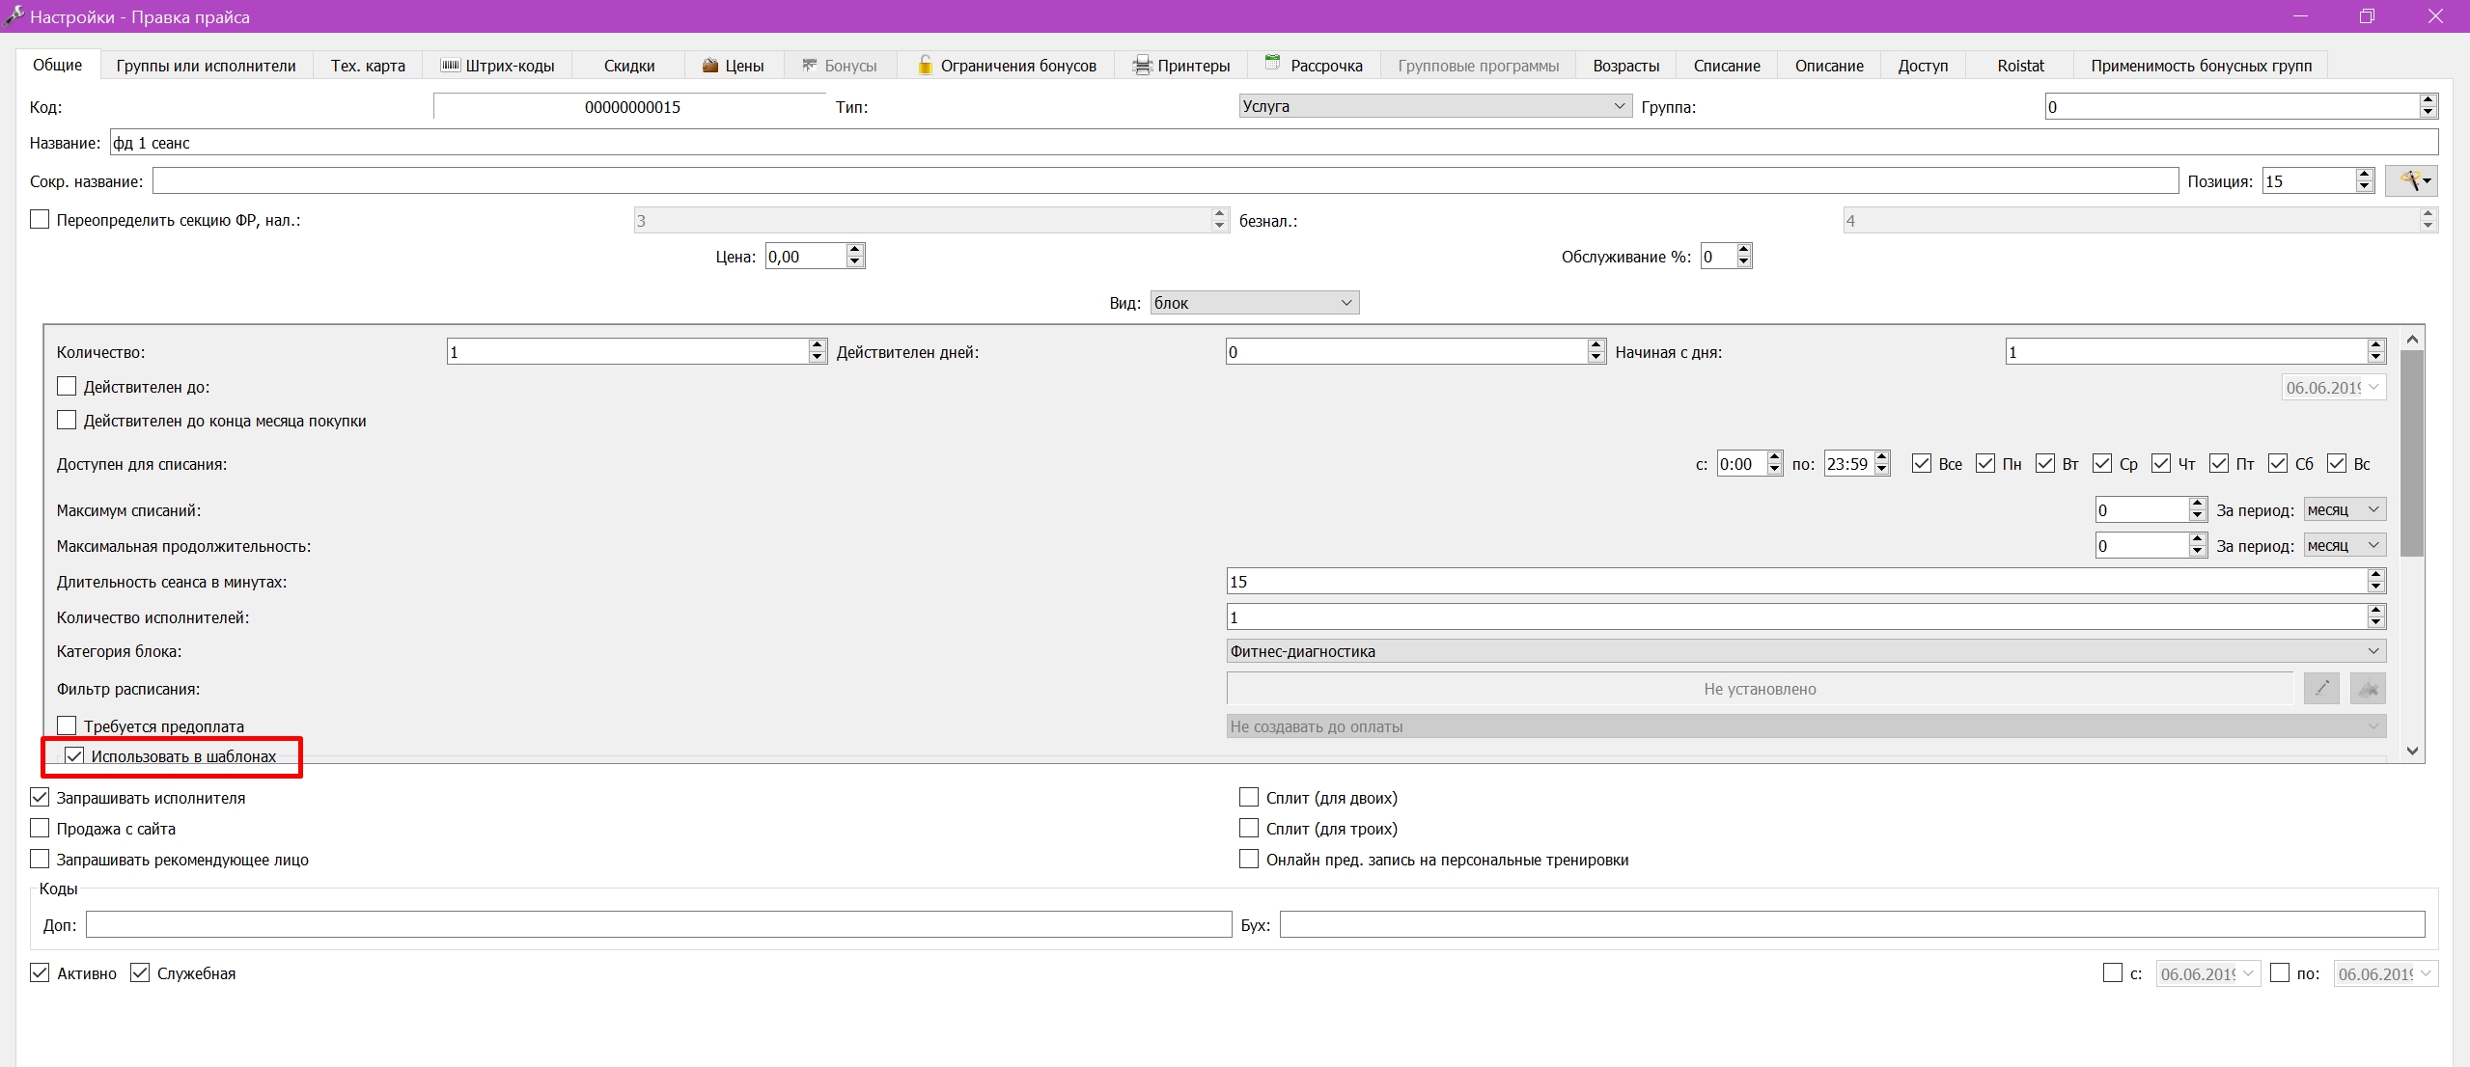Open the Штрих-коды tab with barcode icon
The height and width of the screenshot is (1067, 2470).
tap(498, 66)
